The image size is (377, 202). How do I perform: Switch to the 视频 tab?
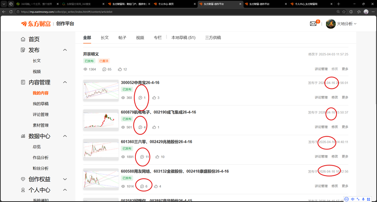coord(140,38)
